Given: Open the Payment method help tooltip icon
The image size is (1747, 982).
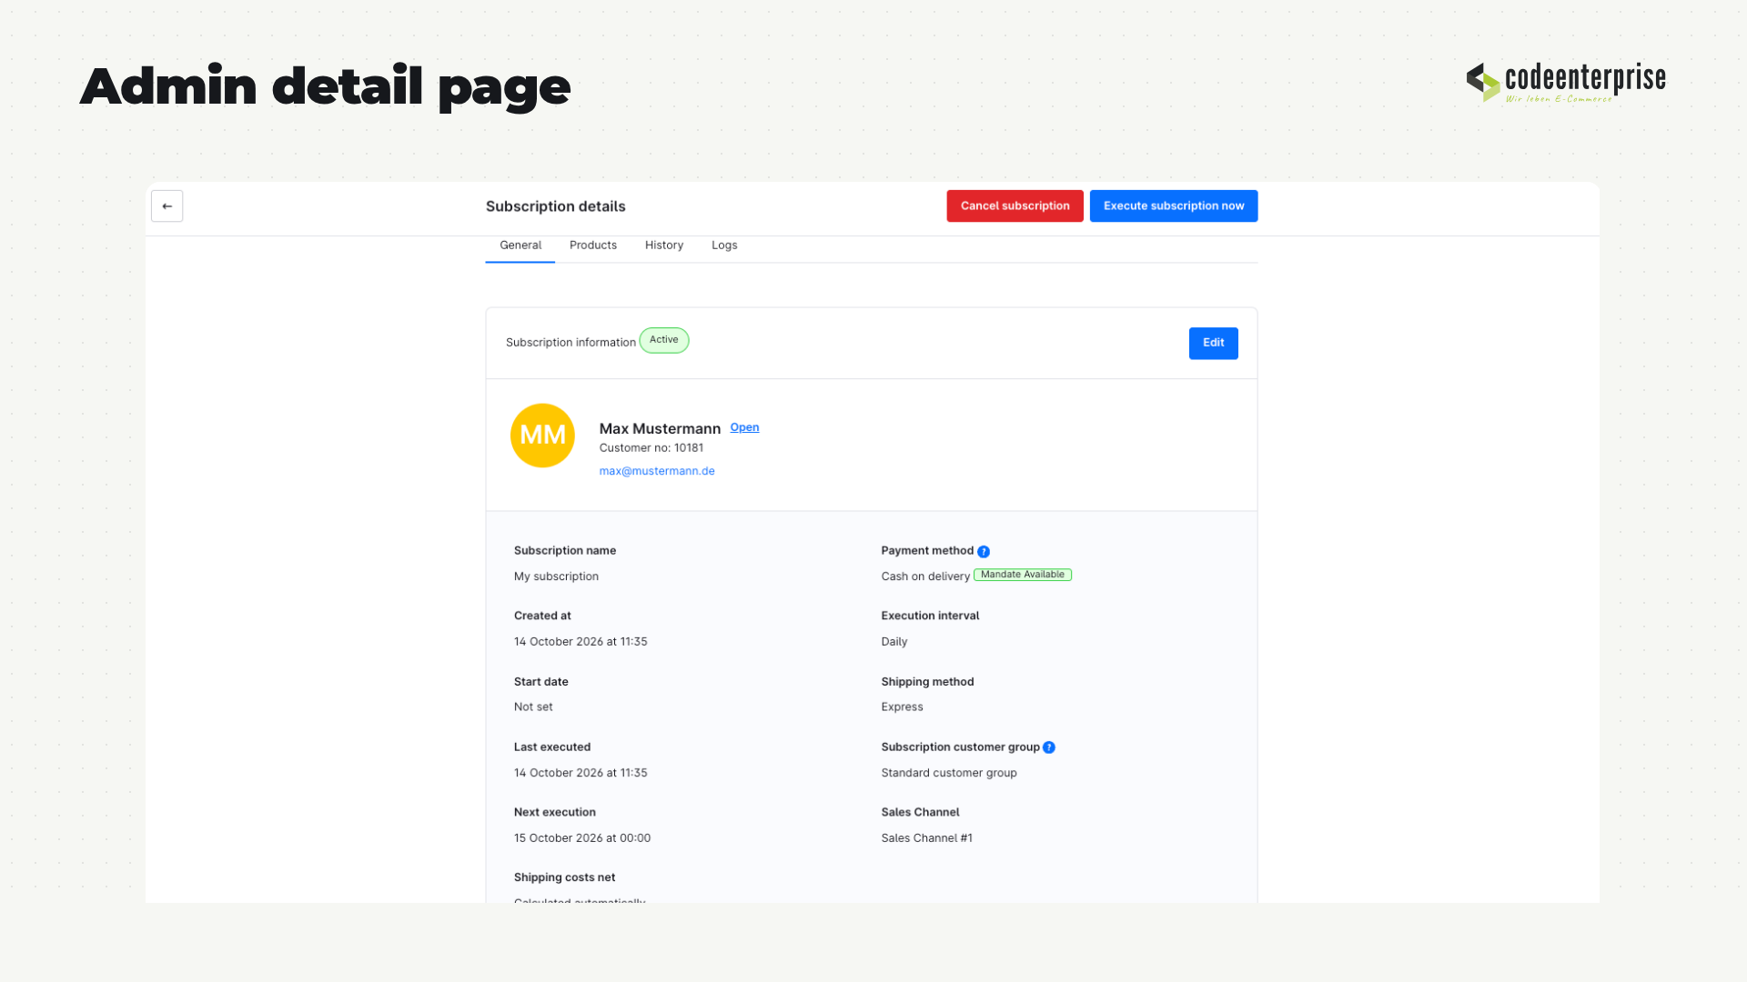Looking at the screenshot, I should pos(984,552).
